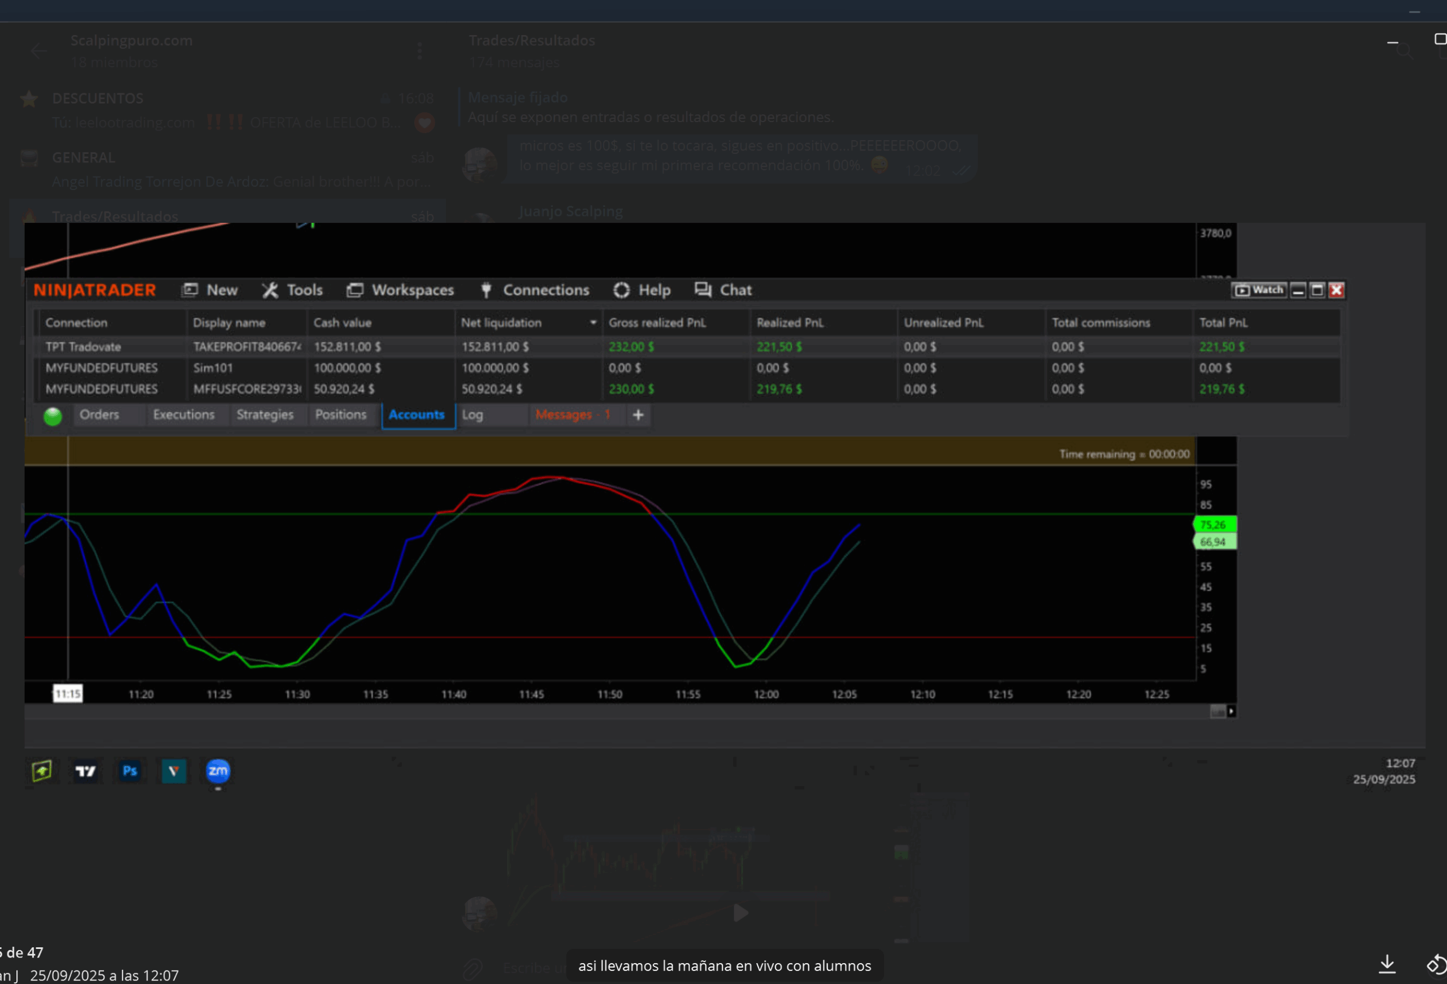Open the Tools menu wrench icon
The height and width of the screenshot is (984, 1447).
coord(270,290)
